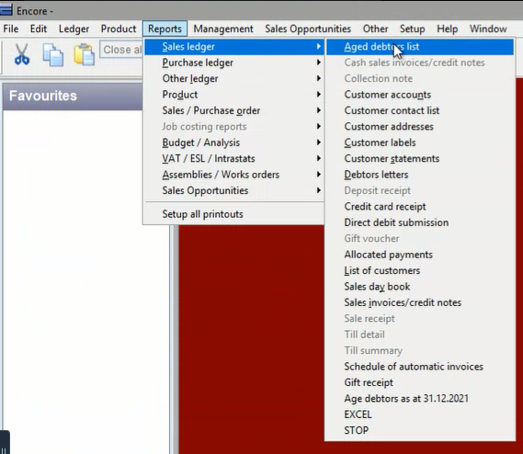The image size is (523, 454).
Task: Click the Encore app icon in title bar
Action: [x=6, y=10]
